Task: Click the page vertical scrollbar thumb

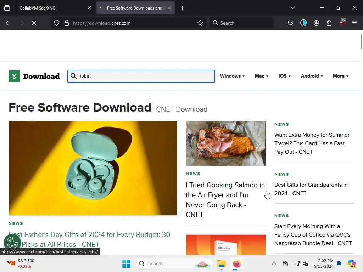Action: click(361, 42)
